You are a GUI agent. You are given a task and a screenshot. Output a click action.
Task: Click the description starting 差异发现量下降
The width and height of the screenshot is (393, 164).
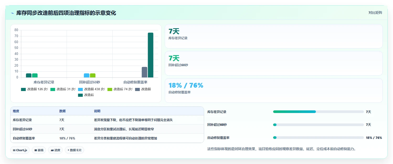133,120
